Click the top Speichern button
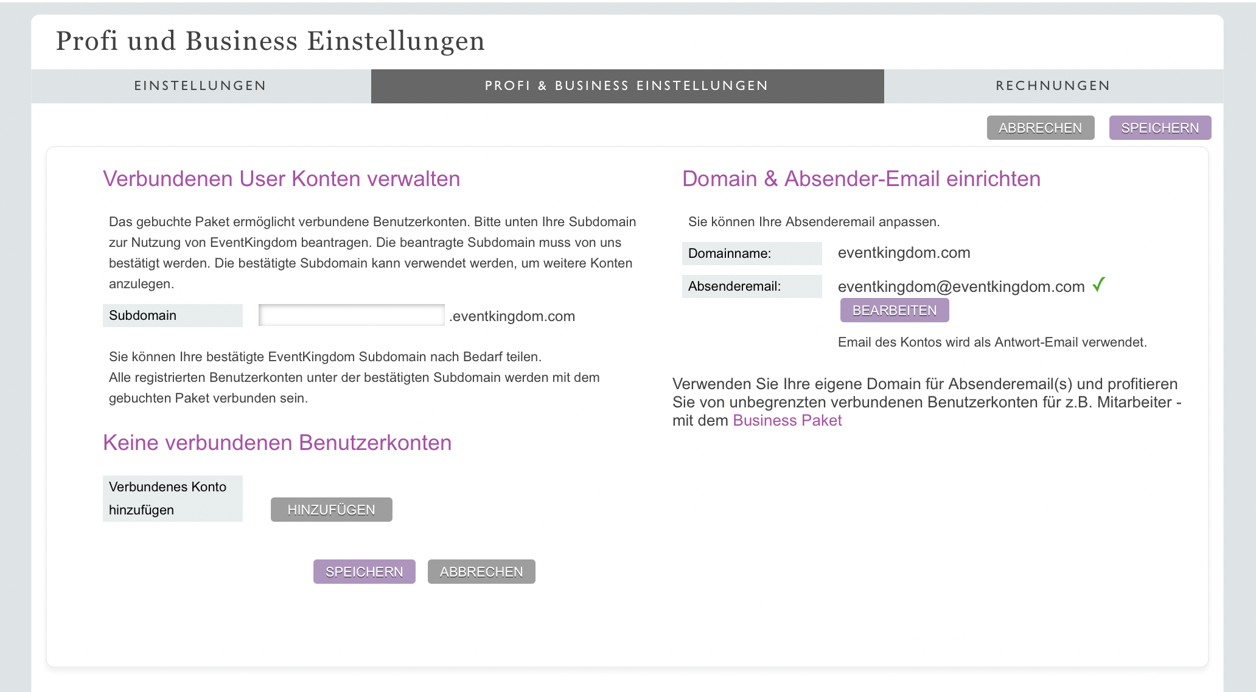This screenshot has height=692, width=1256. [1160, 128]
